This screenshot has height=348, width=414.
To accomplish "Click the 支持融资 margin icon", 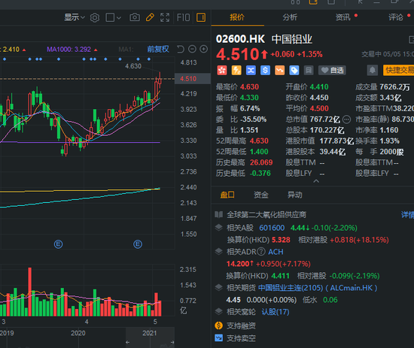I will (x=218, y=325).
